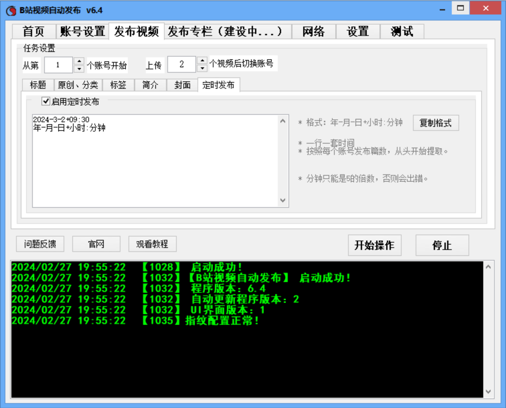
Task: Click the 定时发布 sub-tab
Action: coord(219,85)
